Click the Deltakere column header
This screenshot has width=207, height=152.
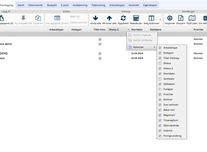(156, 30)
